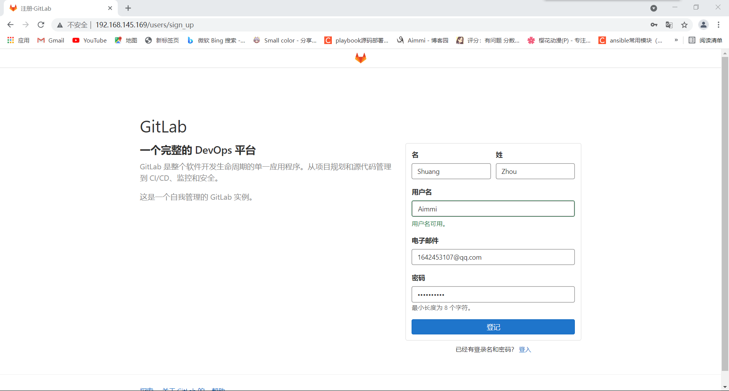This screenshot has height=391, width=729.
Task: Close the 注册·GitLab tab
Action: [x=110, y=8]
